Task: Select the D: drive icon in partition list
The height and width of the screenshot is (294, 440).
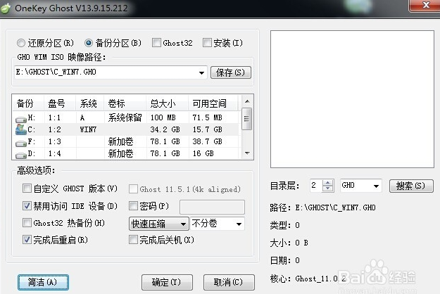Action: (x=21, y=155)
